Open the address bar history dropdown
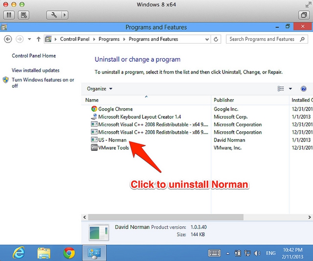The image size is (313, 261). click(207, 39)
